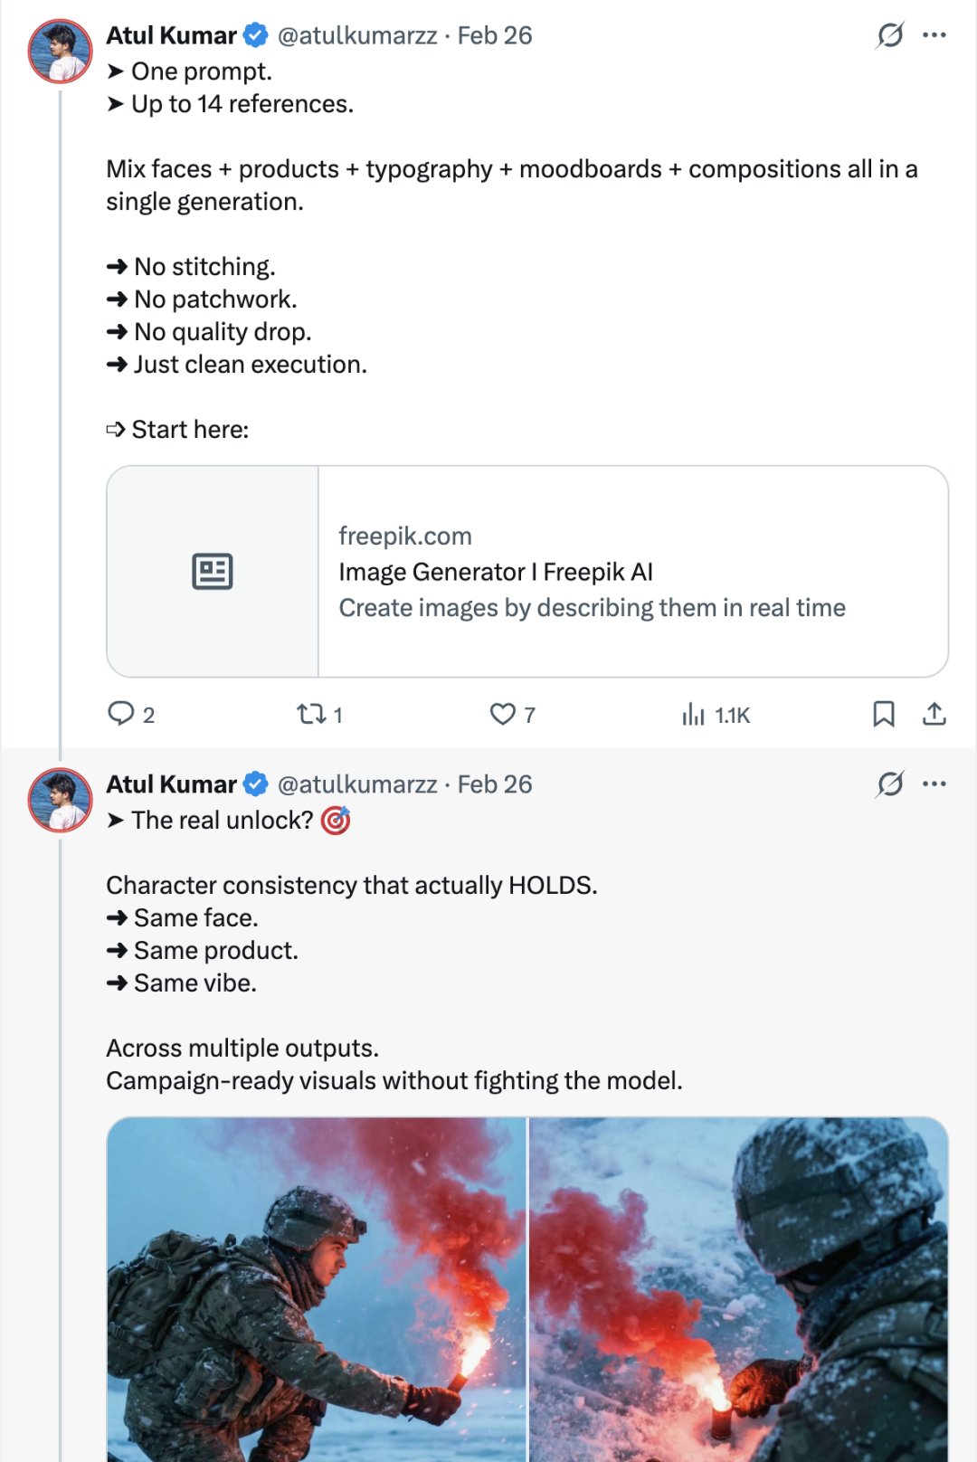The image size is (977, 1462).
Task: Bookmark the first tweet
Action: [884, 714]
